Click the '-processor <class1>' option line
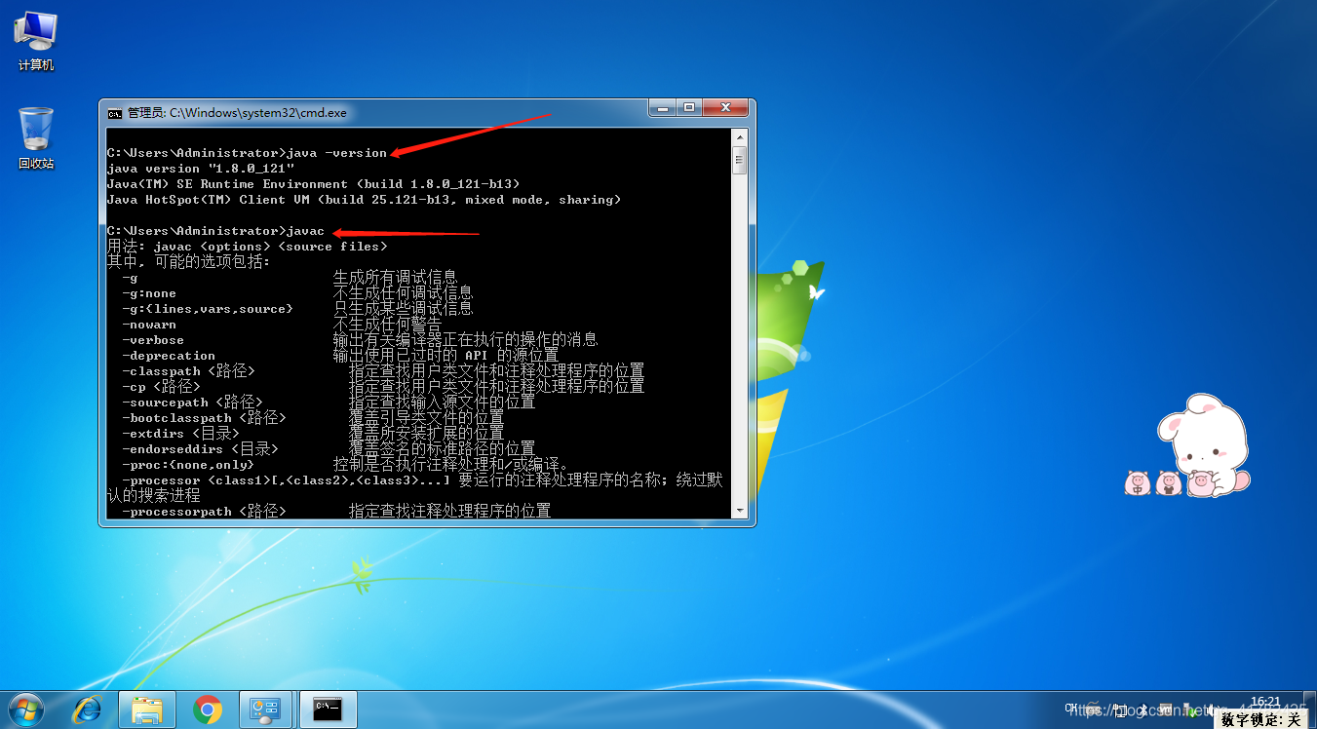 (x=422, y=480)
